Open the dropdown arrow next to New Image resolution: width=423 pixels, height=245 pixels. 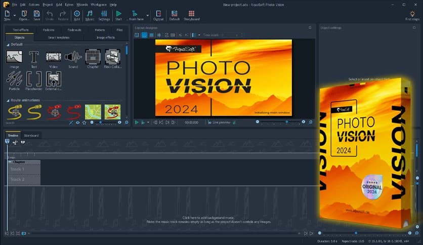[15, 15]
